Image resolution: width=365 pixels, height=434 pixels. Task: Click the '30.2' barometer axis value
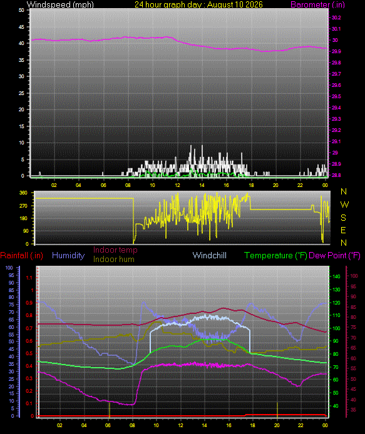[336, 18]
